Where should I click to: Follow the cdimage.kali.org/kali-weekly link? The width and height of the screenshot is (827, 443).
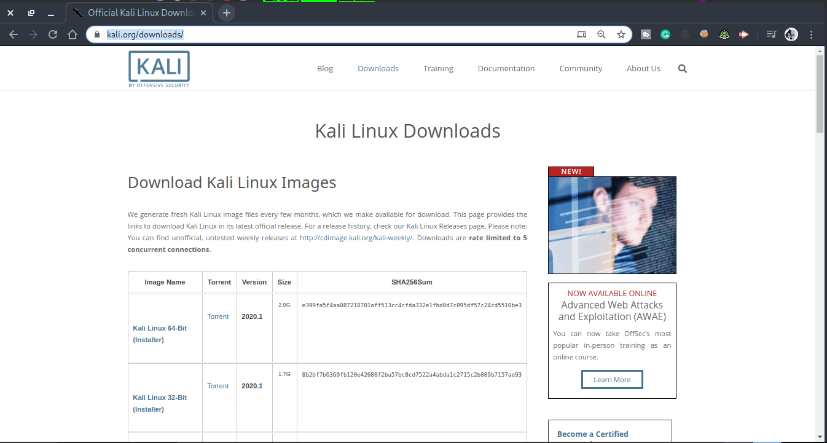click(357, 238)
